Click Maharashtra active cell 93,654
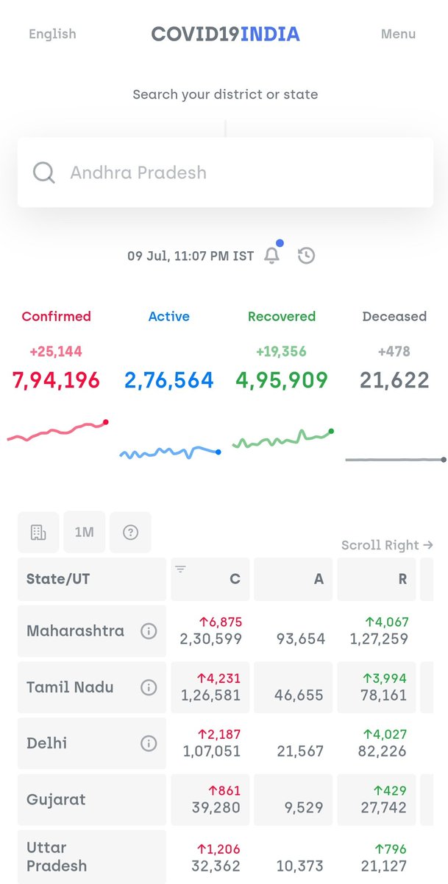448x884 pixels. point(294,631)
